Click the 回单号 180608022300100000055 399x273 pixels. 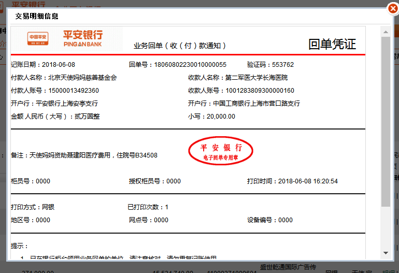click(x=178, y=65)
